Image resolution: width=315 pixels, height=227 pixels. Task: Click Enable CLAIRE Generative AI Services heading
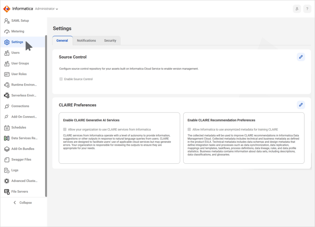pyautogui.click(x=91, y=120)
